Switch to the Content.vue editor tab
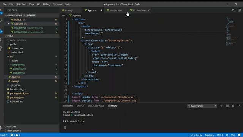This screenshot has width=243, height=137. click(x=139, y=10)
